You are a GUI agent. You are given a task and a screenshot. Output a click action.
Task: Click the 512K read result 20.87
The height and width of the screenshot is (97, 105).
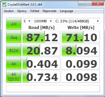pos(41,50)
